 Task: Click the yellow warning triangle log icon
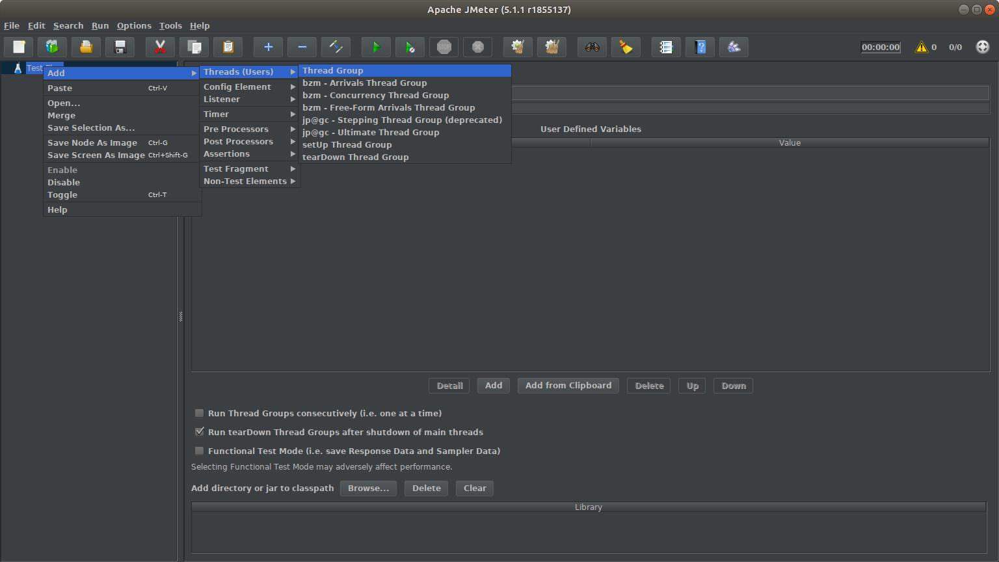point(921,47)
